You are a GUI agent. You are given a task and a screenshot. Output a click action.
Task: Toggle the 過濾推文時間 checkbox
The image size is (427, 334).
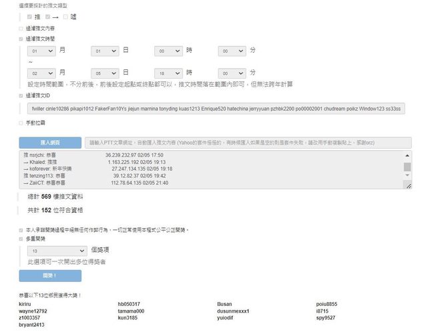click(x=21, y=39)
